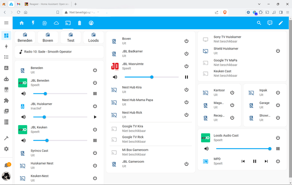Viewport: 292px width, 185px height.
Task: Edit dashboard with the pencil icon
Action: point(281,23)
